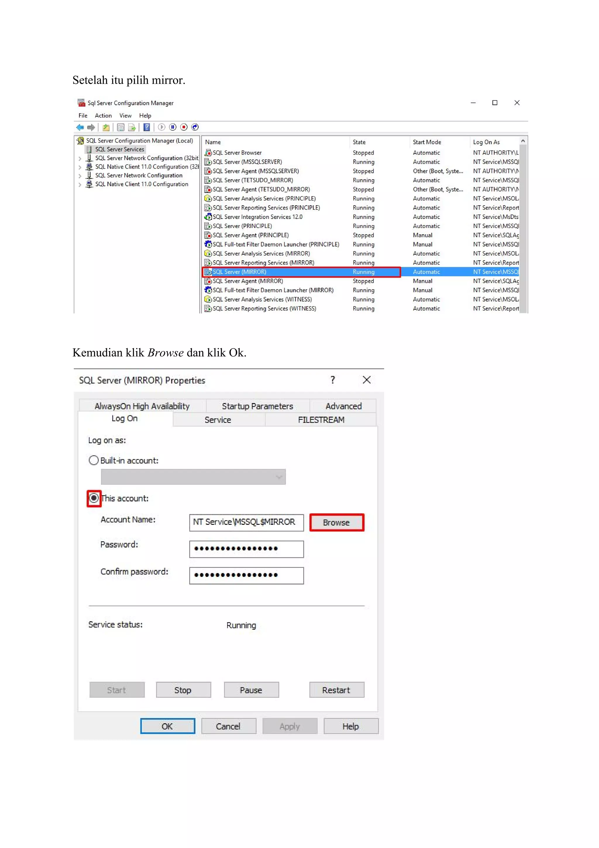Image resolution: width=599 pixels, height=848 pixels.
Task: Click the Confirm password input field
Action: (x=247, y=576)
